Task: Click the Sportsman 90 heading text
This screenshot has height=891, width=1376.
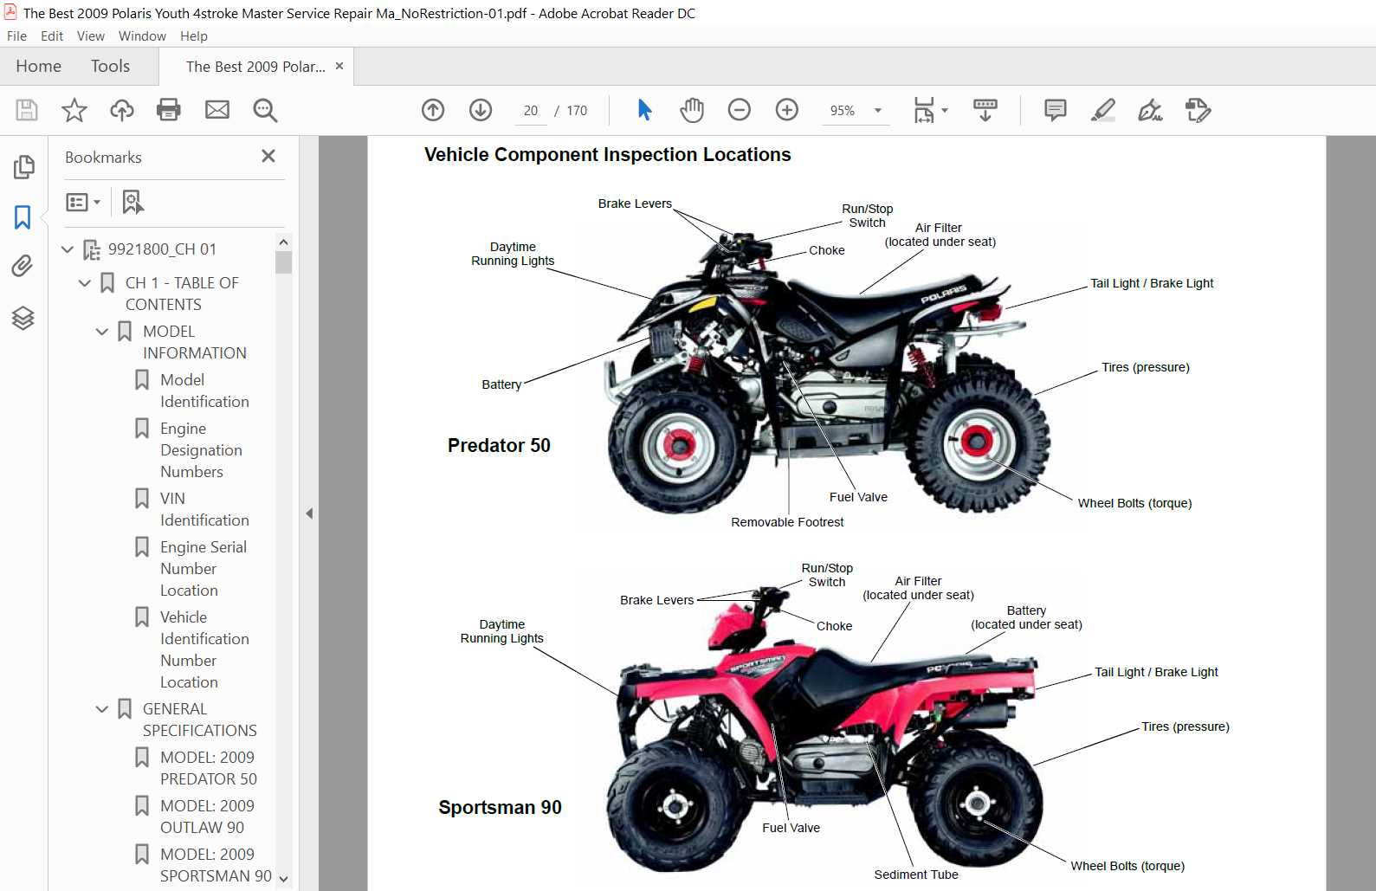Action: pos(500,807)
